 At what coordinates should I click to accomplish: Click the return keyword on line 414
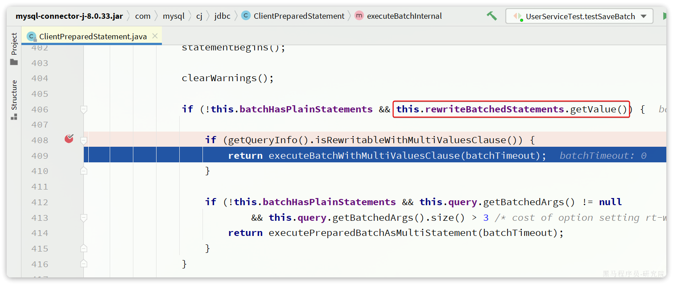click(245, 233)
